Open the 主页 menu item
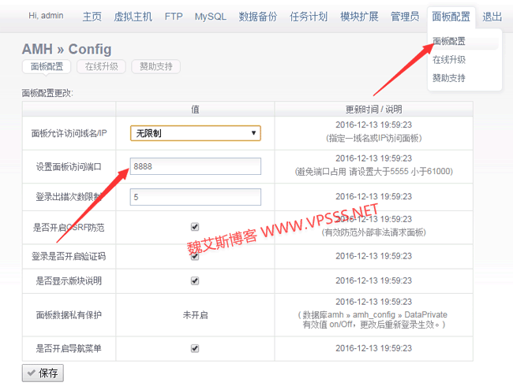The image size is (513, 390). [x=92, y=17]
